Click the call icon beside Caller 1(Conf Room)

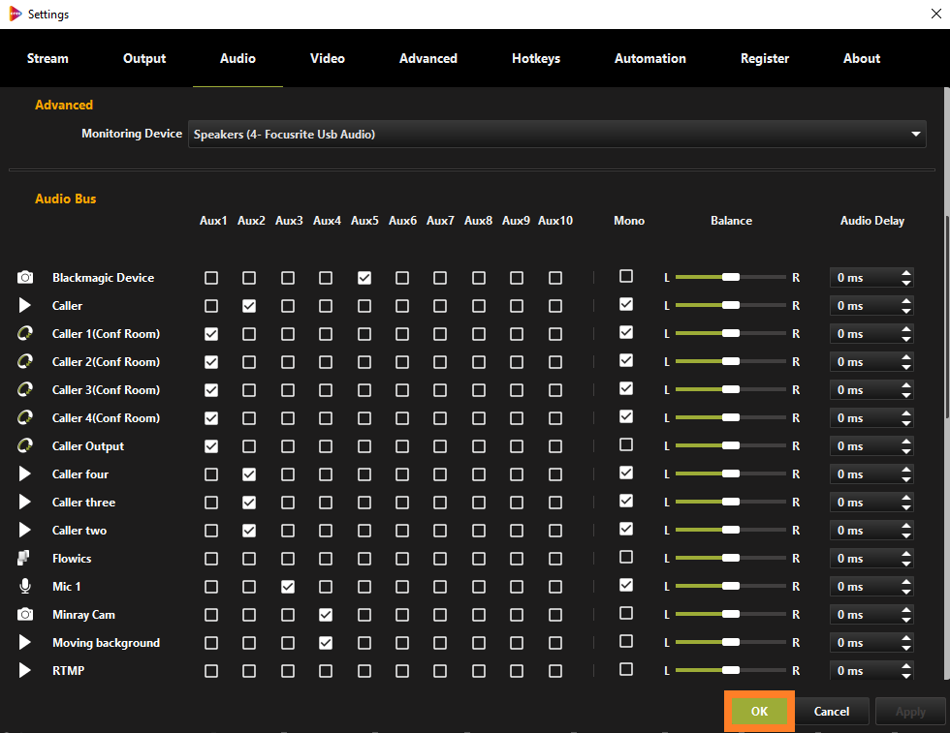point(25,333)
